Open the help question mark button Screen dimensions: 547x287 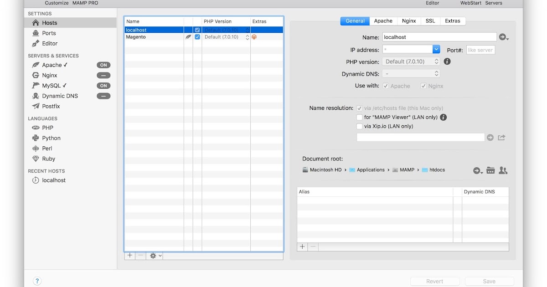(x=37, y=281)
